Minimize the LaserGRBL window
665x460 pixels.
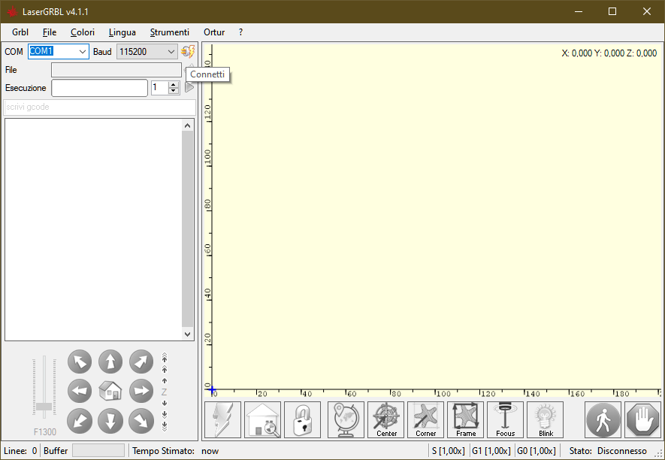pos(578,11)
